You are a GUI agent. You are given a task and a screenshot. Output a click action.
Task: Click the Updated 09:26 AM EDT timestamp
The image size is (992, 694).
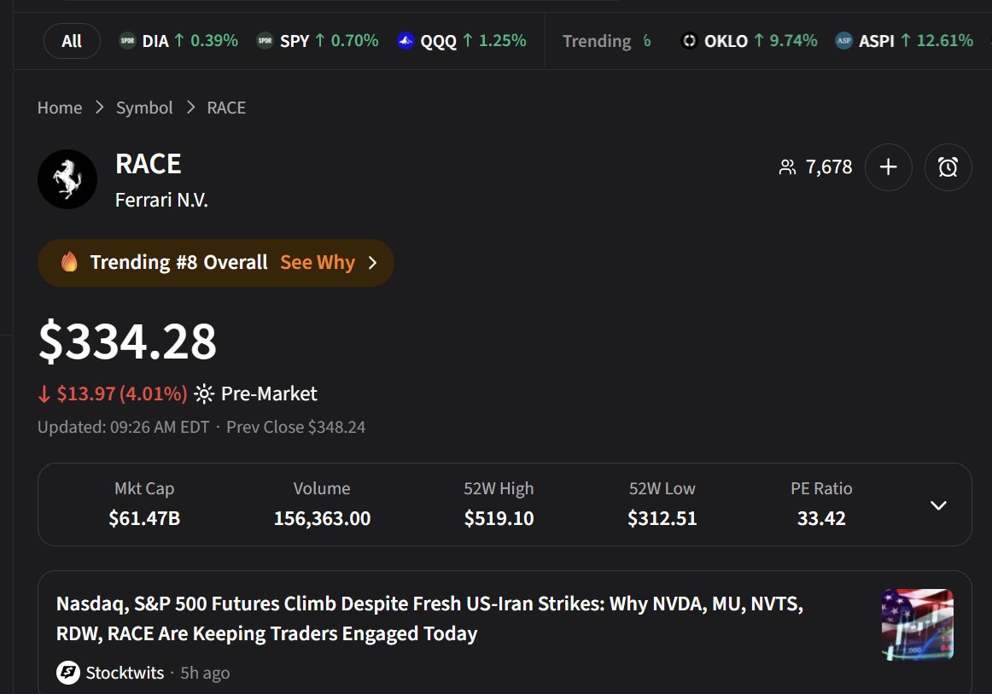tap(124, 427)
